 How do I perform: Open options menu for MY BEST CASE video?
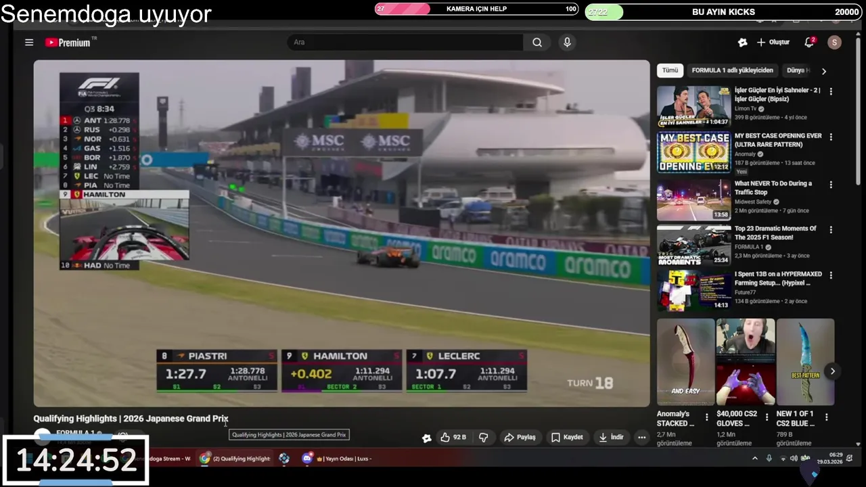coord(831,137)
